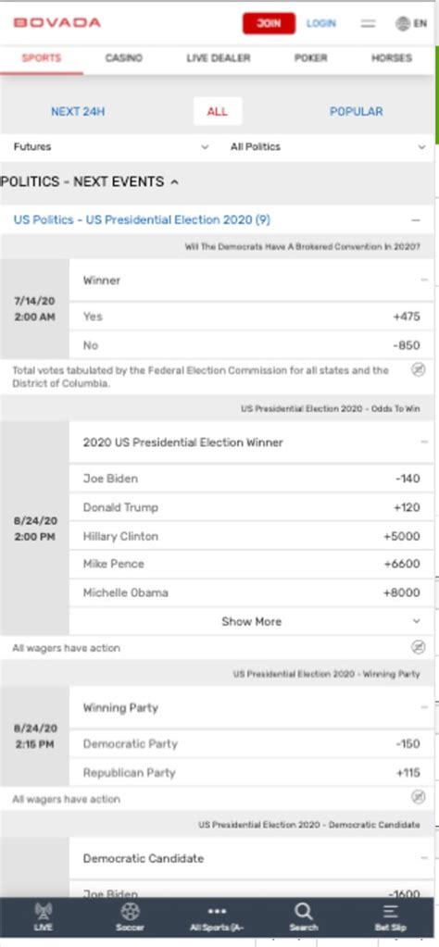Click info icon beside Federal Election Commission note
This screenshot has height=947, width=439.
coord(418,369)
